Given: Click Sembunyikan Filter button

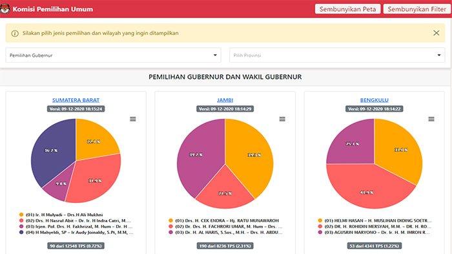Looking at the screenshot, I should click(417, 9).
